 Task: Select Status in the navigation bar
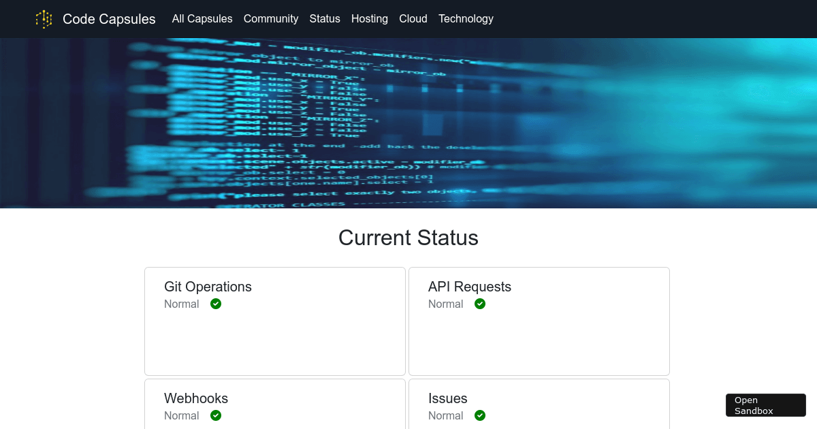325,19
